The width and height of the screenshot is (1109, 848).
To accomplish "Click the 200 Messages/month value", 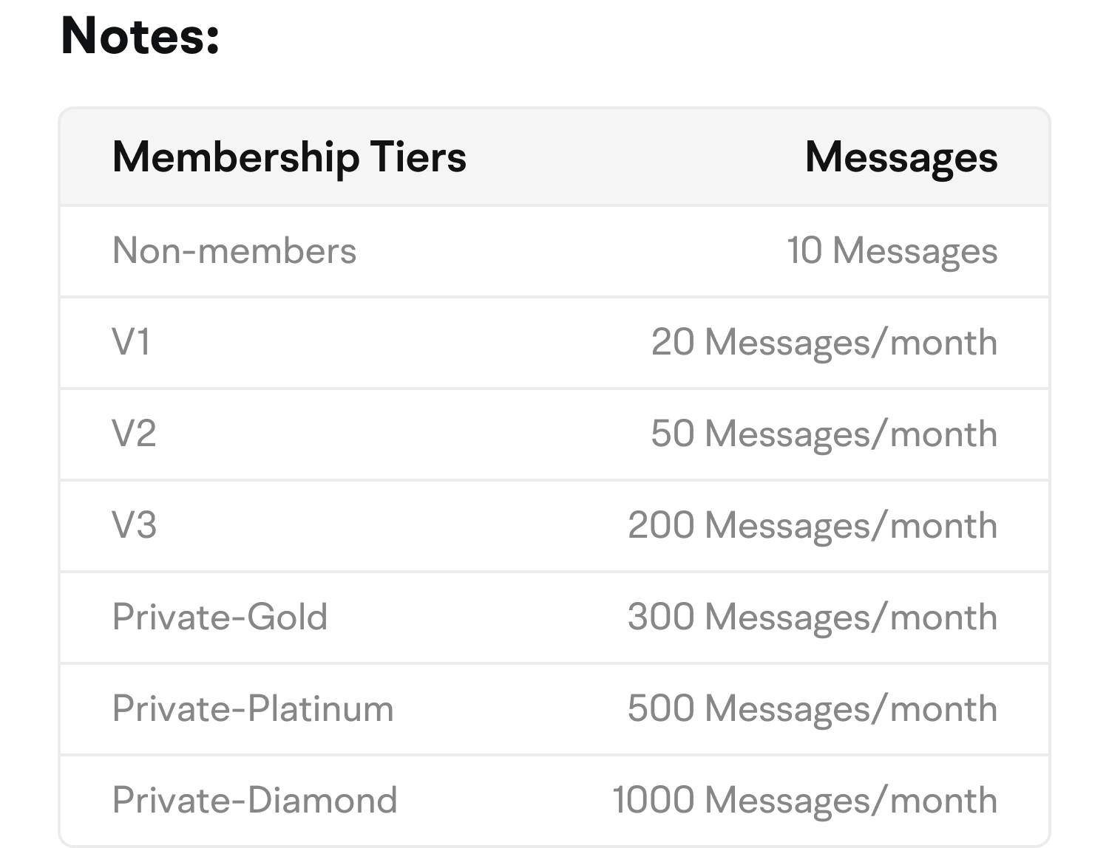I will coord(813,525).
